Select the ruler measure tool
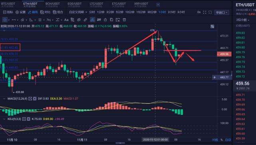 [85, 20]
